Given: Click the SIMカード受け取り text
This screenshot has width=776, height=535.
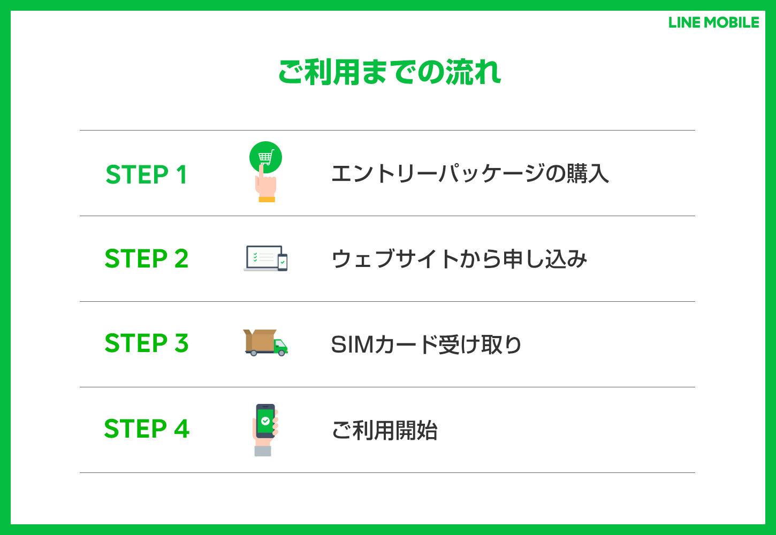Looking at the screenshot, I should coord(426,345).
